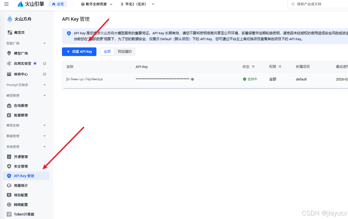Click the 总览 button in header
This screenshot has width=348, height=219.
(x=58, y=4)
